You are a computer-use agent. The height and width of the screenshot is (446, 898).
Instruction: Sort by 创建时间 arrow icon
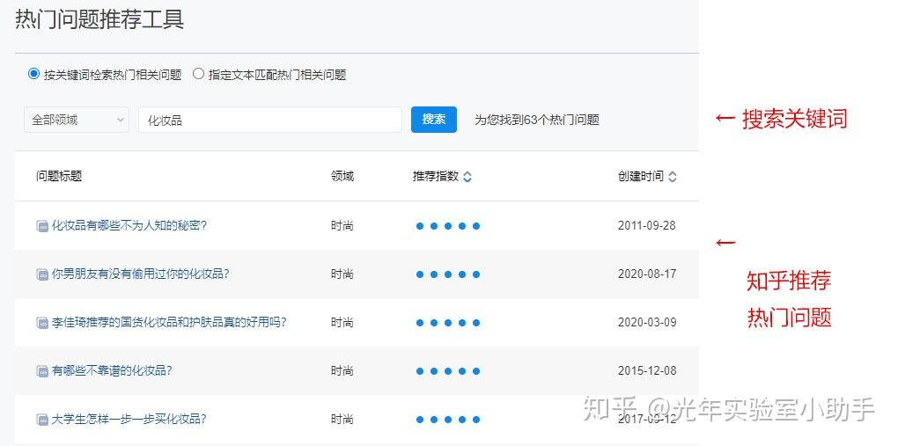pos(673,176)
